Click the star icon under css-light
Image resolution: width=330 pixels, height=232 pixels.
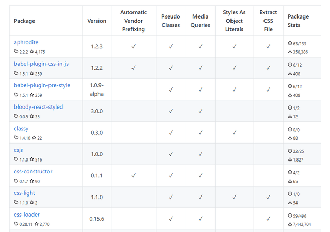(32, 202)
